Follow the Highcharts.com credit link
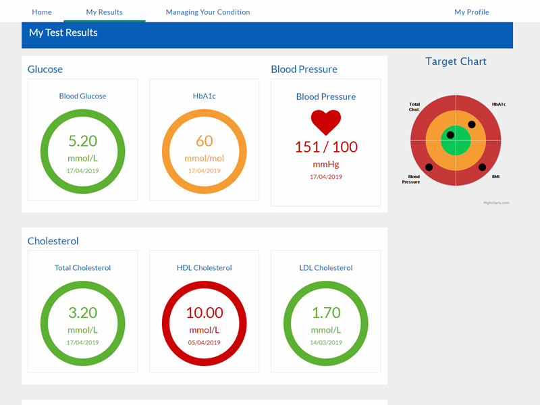Screen dimensions: 540x405 click(x=496, y=202)
